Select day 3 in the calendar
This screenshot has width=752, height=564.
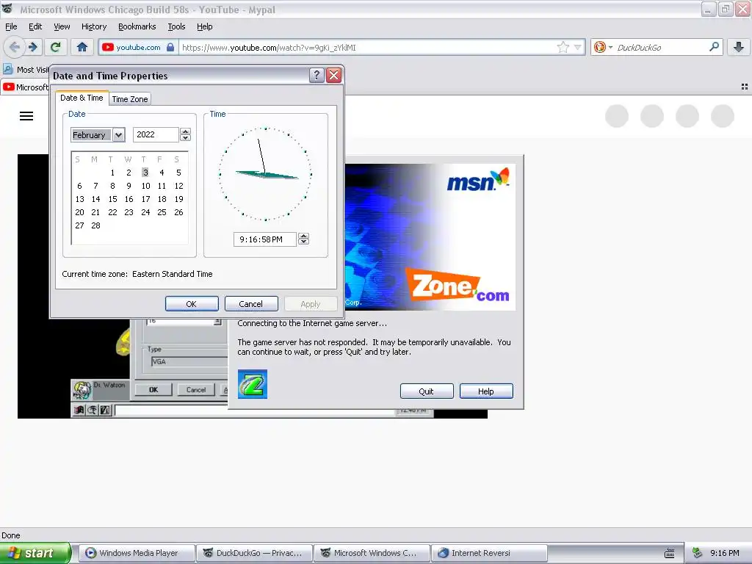coord(145,172)
